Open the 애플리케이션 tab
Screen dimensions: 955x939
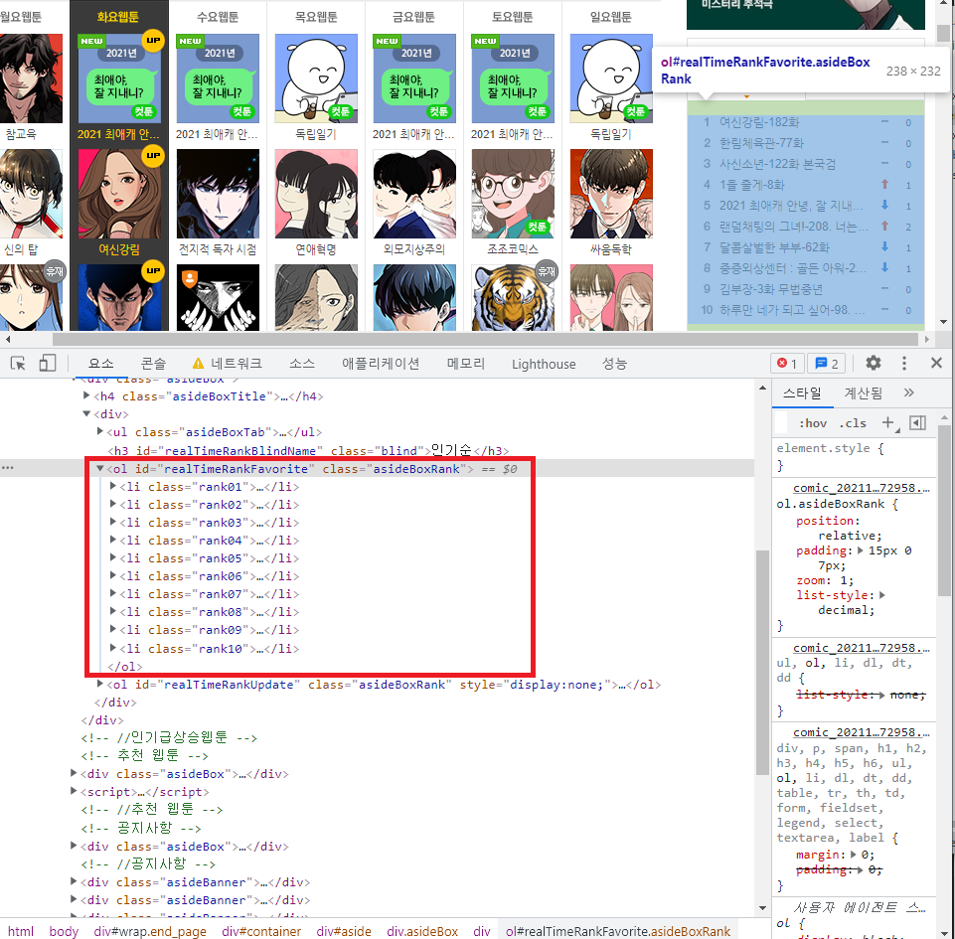point(381,364)
